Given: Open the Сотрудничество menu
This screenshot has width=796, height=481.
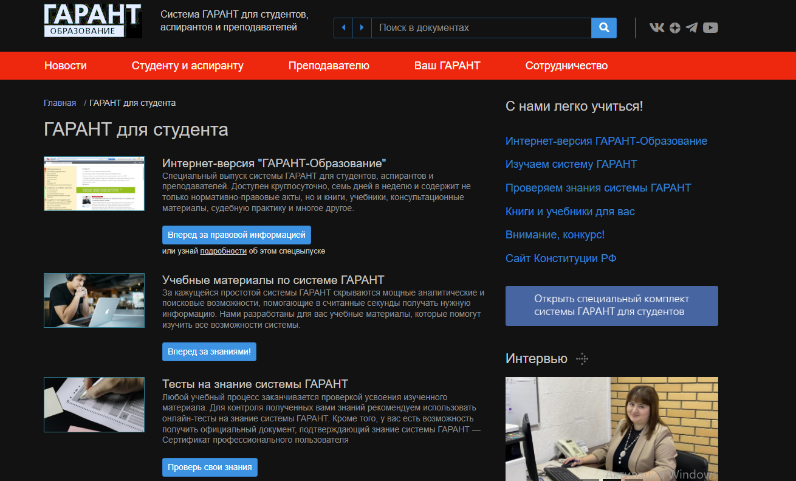Looking at the screenshot, I should pos(566,66).
